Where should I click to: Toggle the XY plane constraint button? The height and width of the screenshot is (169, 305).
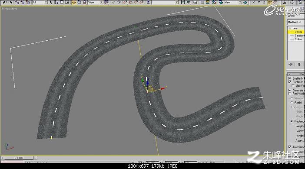[x=270, y=2]
